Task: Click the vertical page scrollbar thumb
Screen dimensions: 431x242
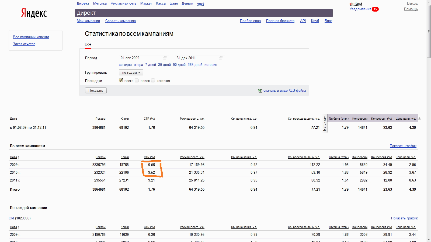Action: pyautogui.click(x=429, y=31)
